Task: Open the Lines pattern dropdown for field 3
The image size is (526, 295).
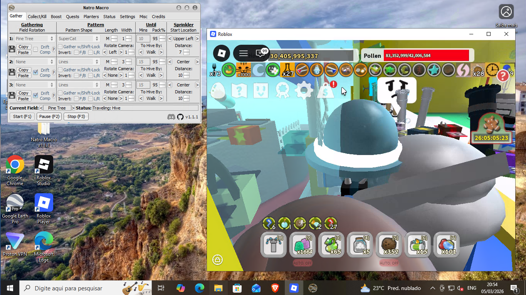Action: point(79,85)
